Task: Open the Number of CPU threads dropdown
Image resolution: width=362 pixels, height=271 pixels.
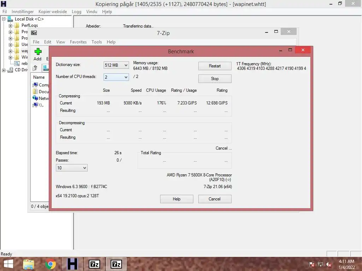Action: point(116,77)
